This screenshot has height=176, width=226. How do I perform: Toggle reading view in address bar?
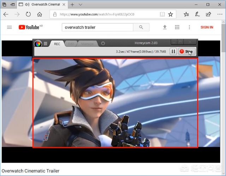point(162,14)
